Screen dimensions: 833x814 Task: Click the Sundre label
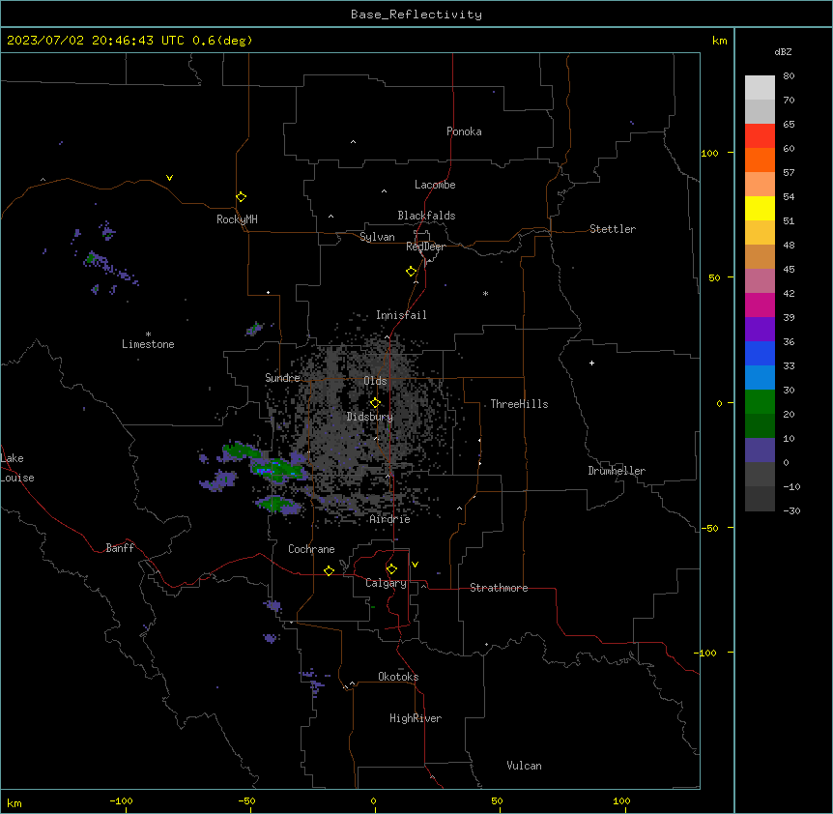(x=282, y=378)
